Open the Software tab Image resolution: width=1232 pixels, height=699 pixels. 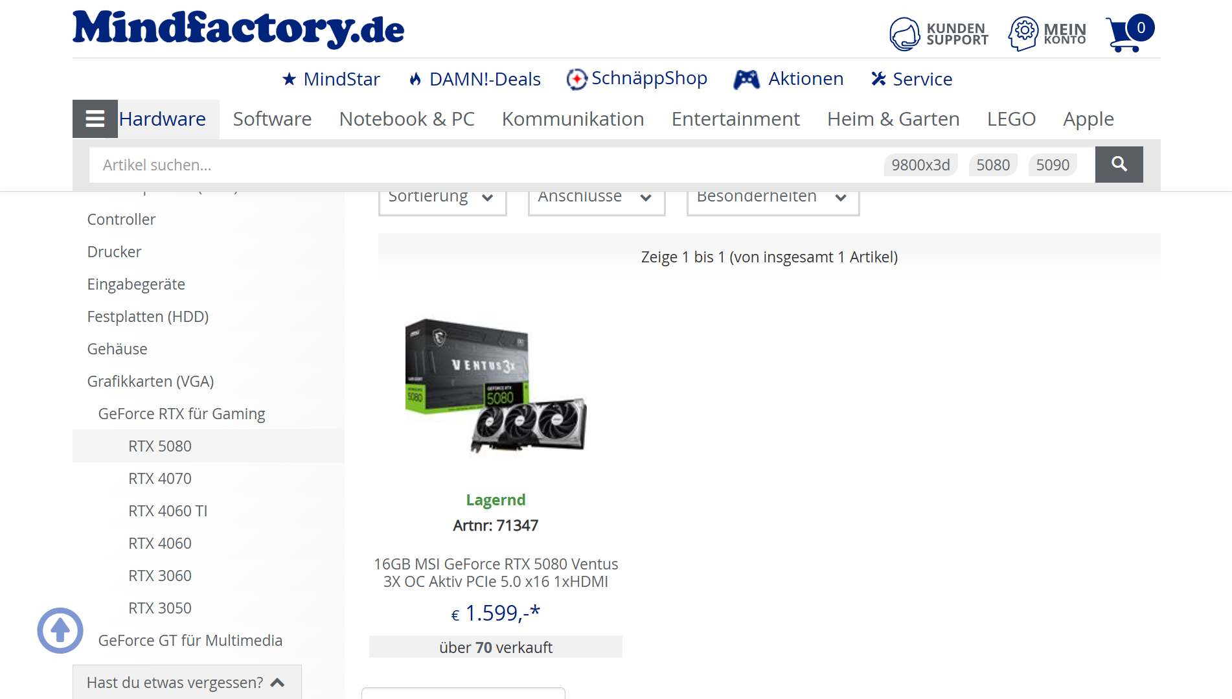tap(272, 119)
